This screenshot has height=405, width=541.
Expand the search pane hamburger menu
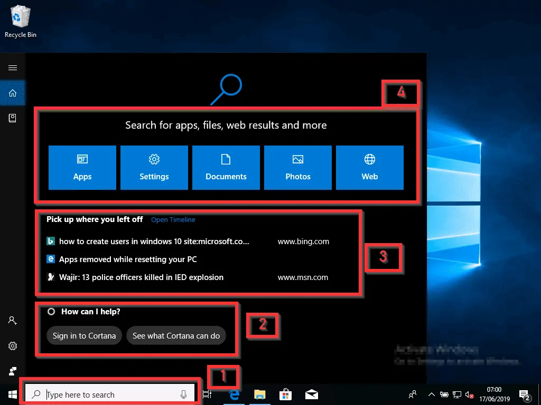[13, 67]
